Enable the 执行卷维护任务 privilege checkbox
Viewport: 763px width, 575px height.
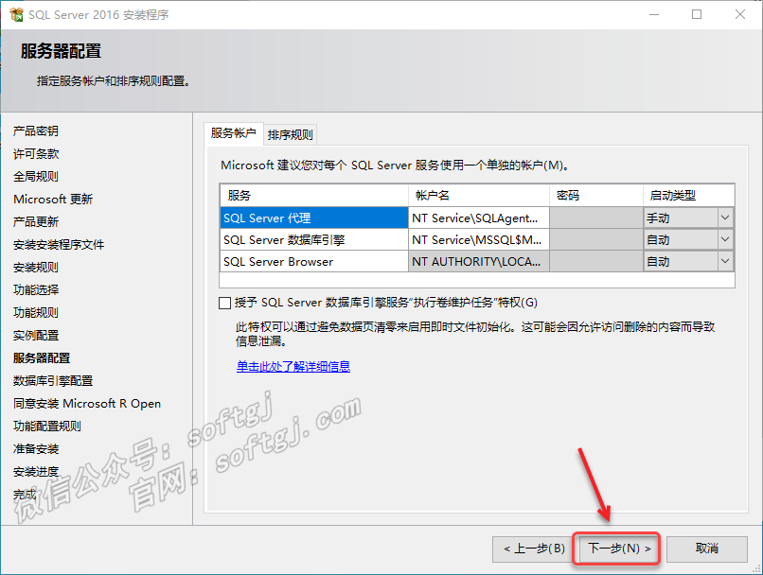coord(224,304)
